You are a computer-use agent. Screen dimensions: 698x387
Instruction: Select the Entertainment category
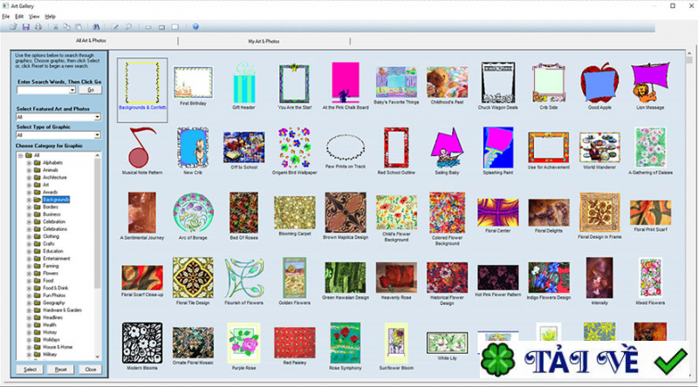tap(57, 259)
